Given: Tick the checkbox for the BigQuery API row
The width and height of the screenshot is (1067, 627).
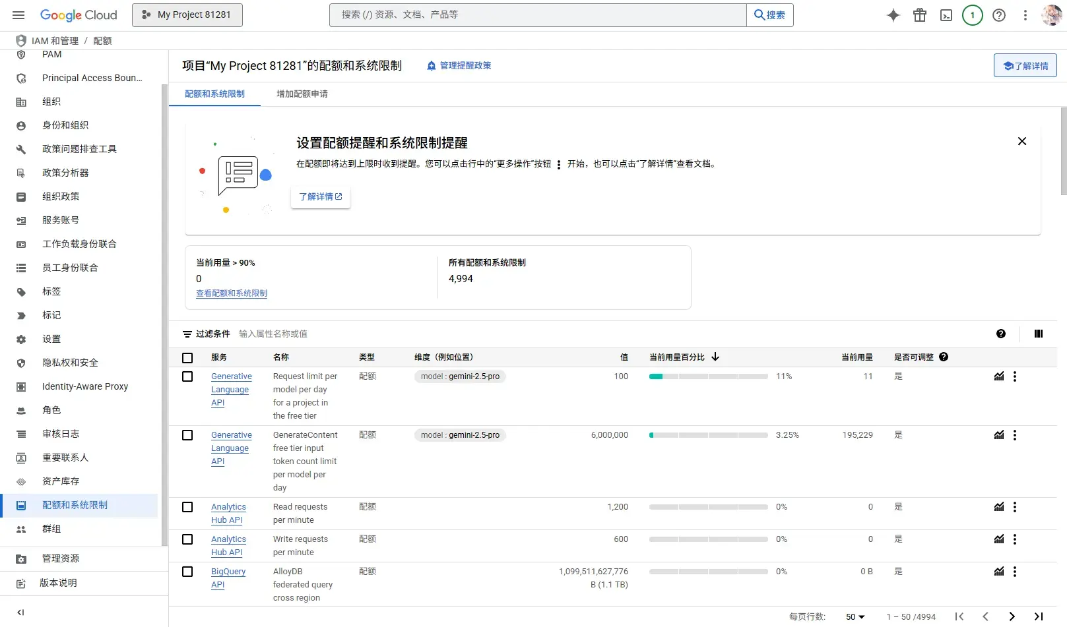Looking at the screenshot, I should [x=187, y=572].
